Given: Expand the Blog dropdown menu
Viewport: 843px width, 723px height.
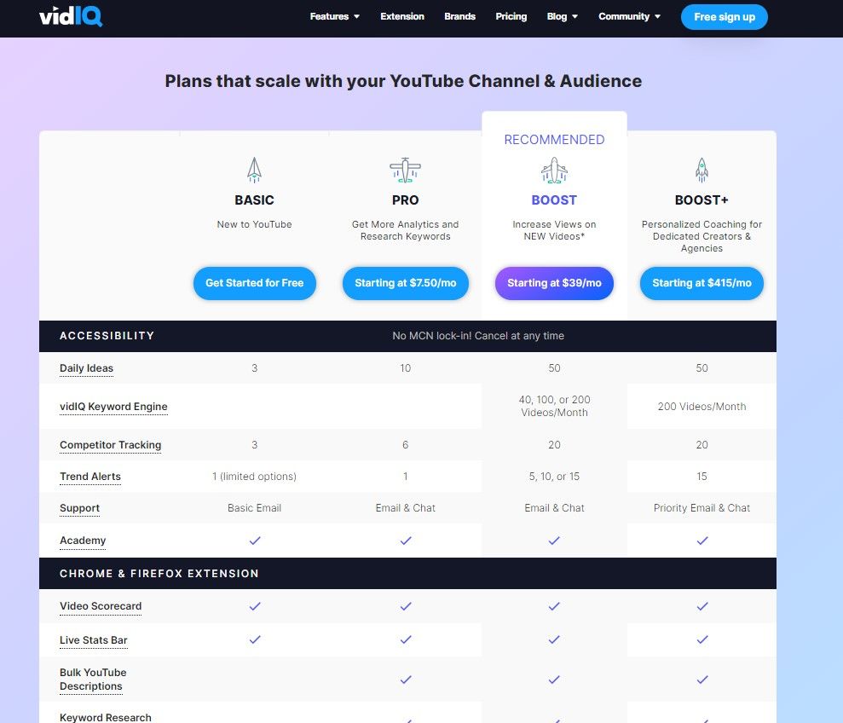Looking at the screenshot, I should point(563,17).
